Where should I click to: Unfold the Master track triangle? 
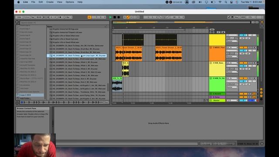click(211, 100)
